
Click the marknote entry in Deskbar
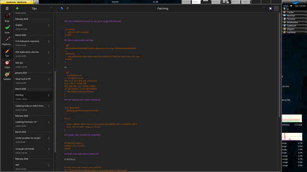(x=294, y=32)
